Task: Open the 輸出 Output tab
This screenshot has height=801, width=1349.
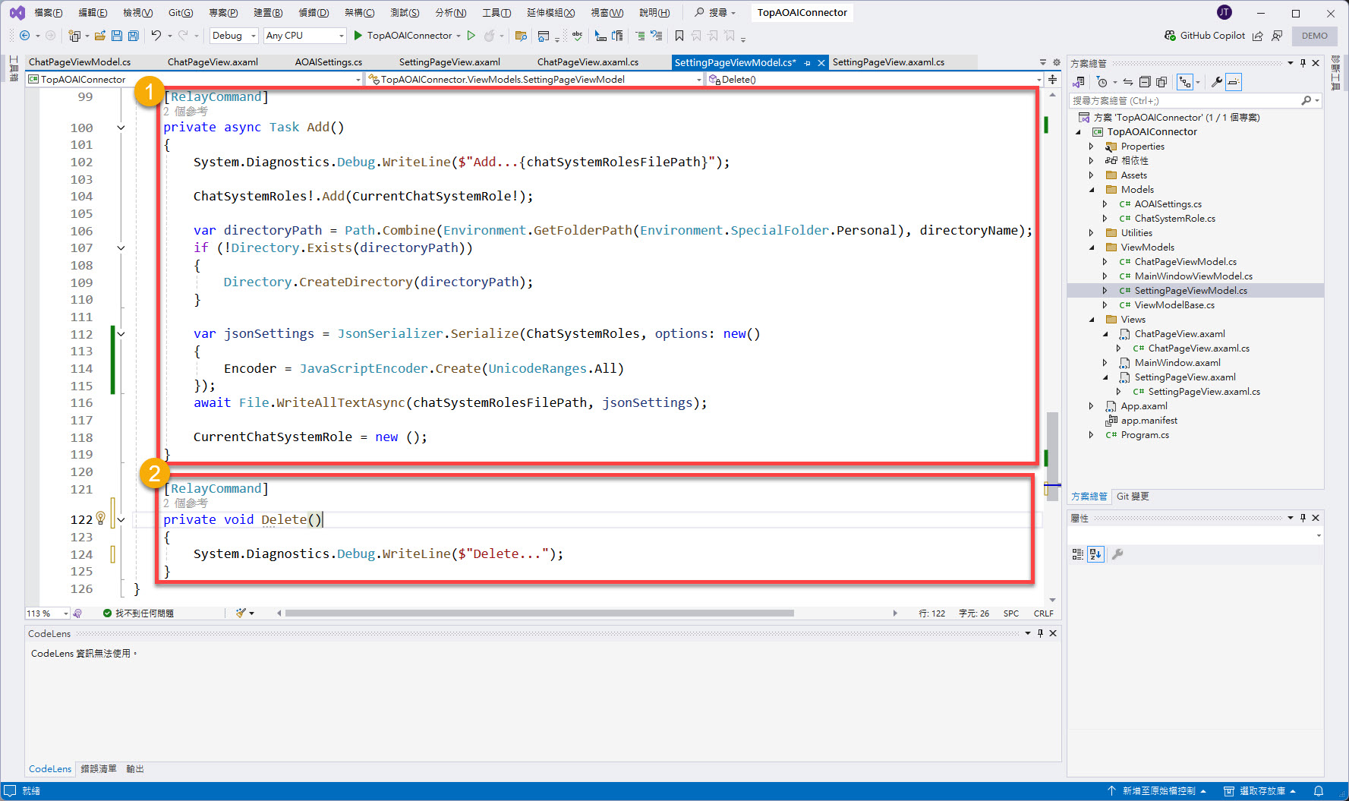Action: 135,769
